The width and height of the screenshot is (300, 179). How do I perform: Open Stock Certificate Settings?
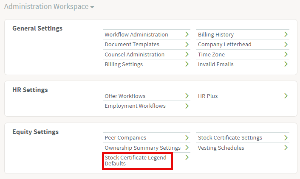point(230,138)
